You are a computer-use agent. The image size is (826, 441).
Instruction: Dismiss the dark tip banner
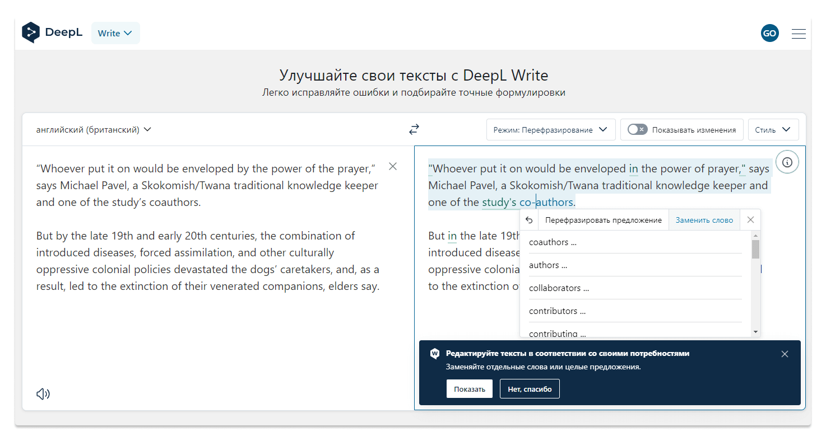click(x=785, y=354)
